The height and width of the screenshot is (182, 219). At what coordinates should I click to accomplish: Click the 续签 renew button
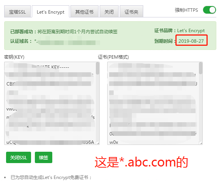pyautogui.click(x=44, y=157)
